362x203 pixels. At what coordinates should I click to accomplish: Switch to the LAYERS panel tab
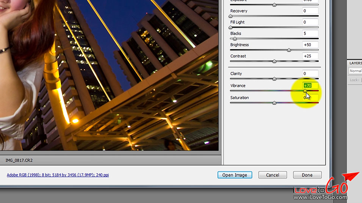pos(355,63)
